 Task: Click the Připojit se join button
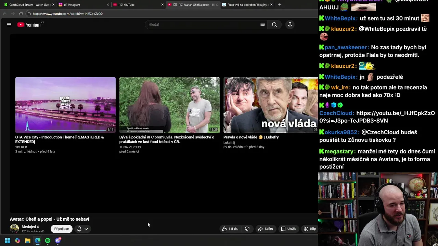62,229
